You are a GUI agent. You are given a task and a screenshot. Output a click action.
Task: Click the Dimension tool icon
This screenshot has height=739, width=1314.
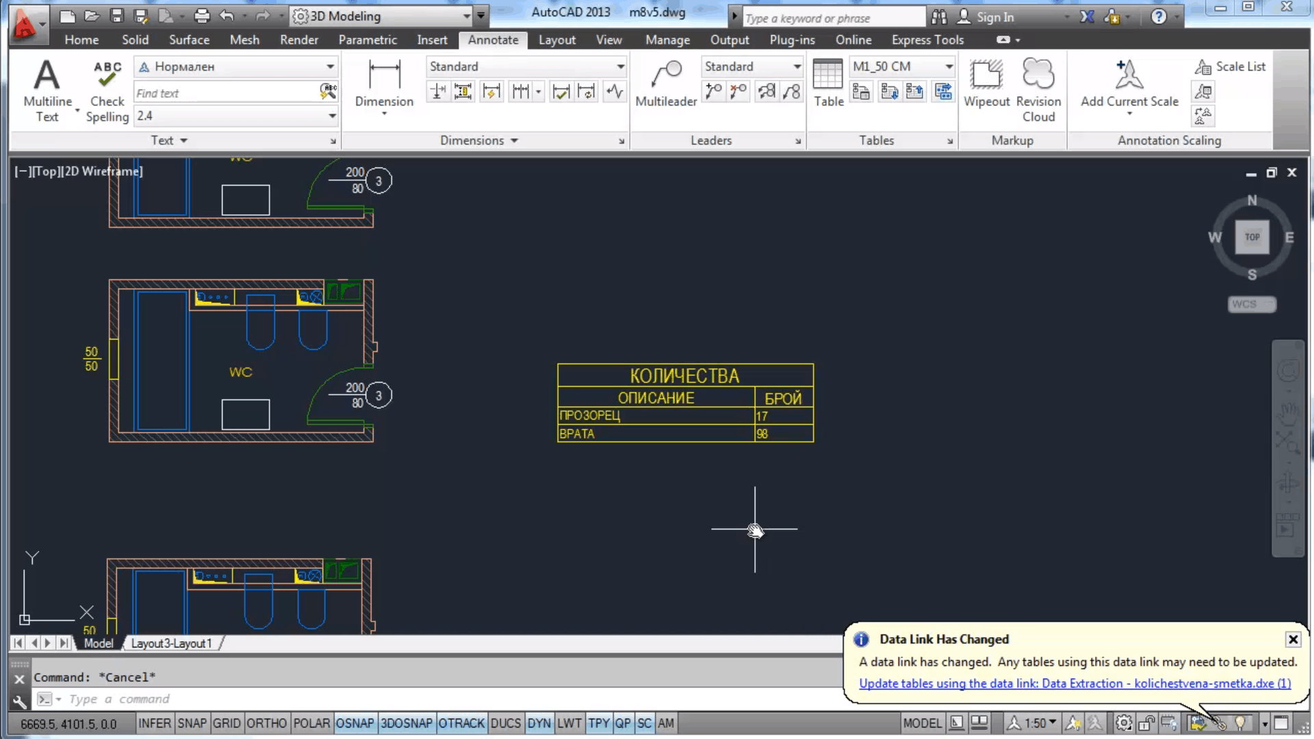384,75
